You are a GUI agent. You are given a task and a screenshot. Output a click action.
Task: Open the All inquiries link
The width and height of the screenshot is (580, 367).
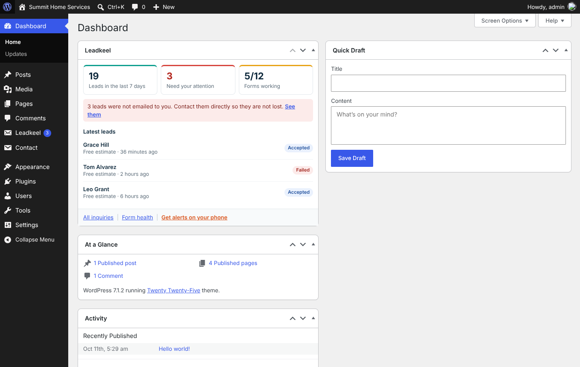coord(98,218)
